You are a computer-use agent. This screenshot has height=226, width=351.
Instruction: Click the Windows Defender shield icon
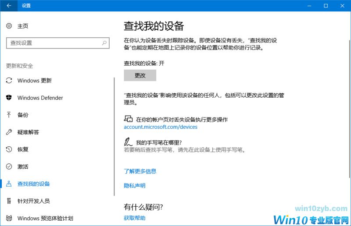click(x=9, y=98)
